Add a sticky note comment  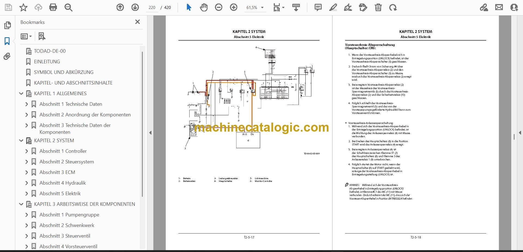(318, 7)
